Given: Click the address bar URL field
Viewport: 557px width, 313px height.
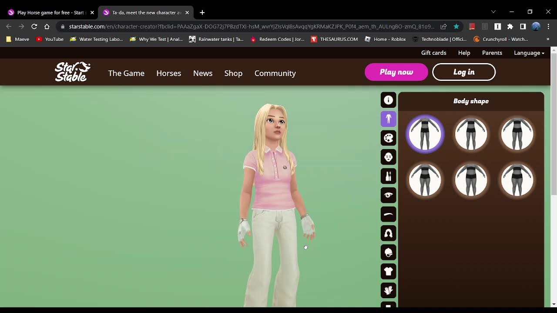Looking at the screenshot, I should [x=252, y=27].
